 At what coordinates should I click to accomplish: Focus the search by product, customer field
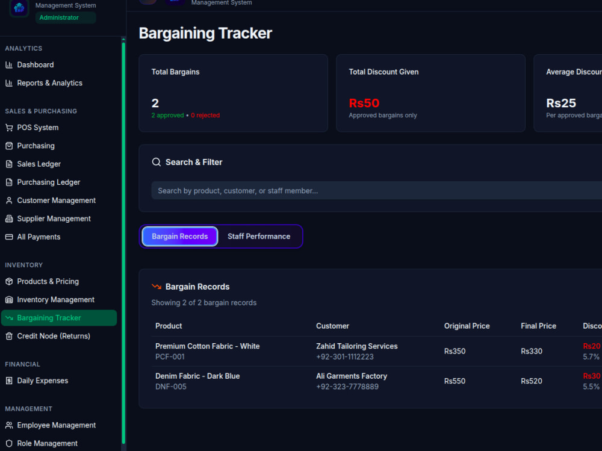coord(377,190)
